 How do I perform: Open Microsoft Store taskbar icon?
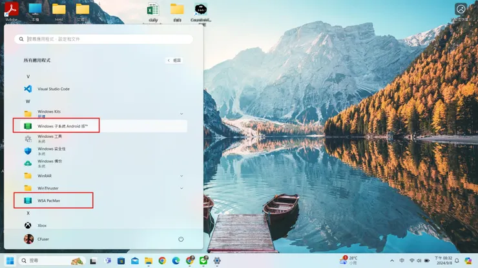coord(121,261)
